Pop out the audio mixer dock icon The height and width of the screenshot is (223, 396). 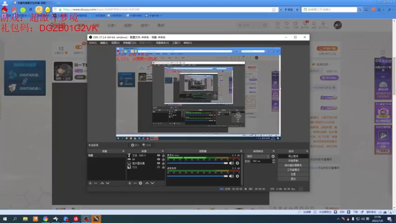click(241, 151)
